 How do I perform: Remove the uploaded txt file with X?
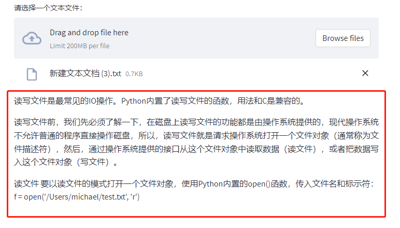pos(365,73)
